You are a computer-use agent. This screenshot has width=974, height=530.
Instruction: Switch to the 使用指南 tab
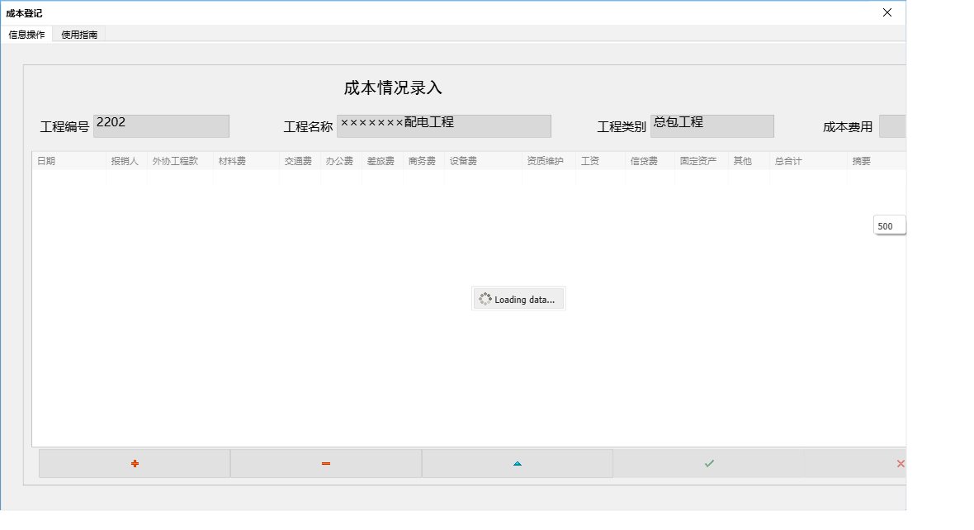[x=78, y=35]
